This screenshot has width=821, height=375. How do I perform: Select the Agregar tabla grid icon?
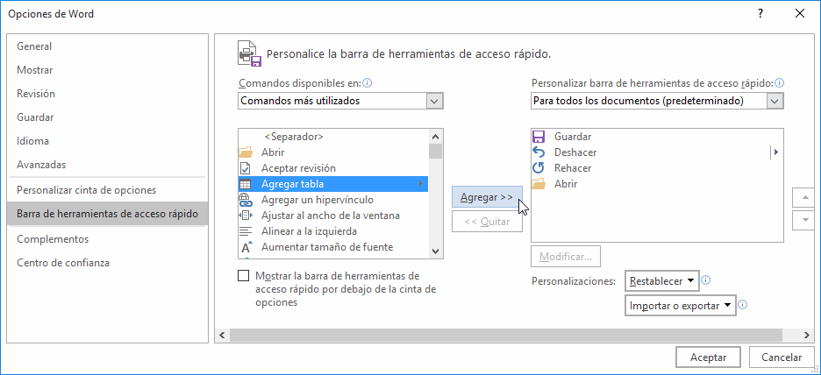pyautogui.click(x=246, y=184)
